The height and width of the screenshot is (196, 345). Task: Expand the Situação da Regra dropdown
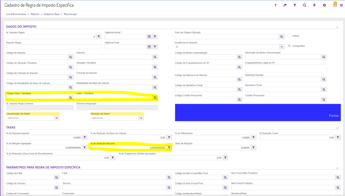point(141,118)
